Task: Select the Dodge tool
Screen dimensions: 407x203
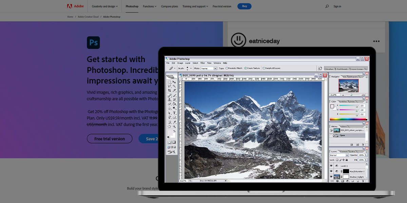Action: pos(174,108)
